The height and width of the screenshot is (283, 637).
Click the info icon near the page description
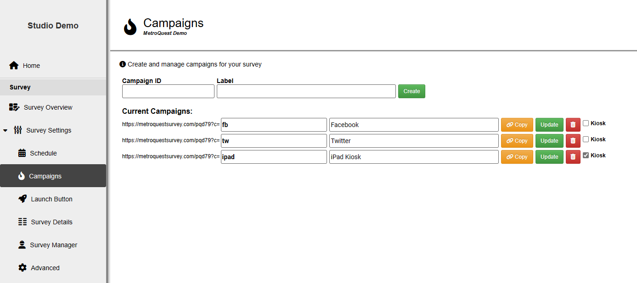pyautogui.click(x=122, y=64)
